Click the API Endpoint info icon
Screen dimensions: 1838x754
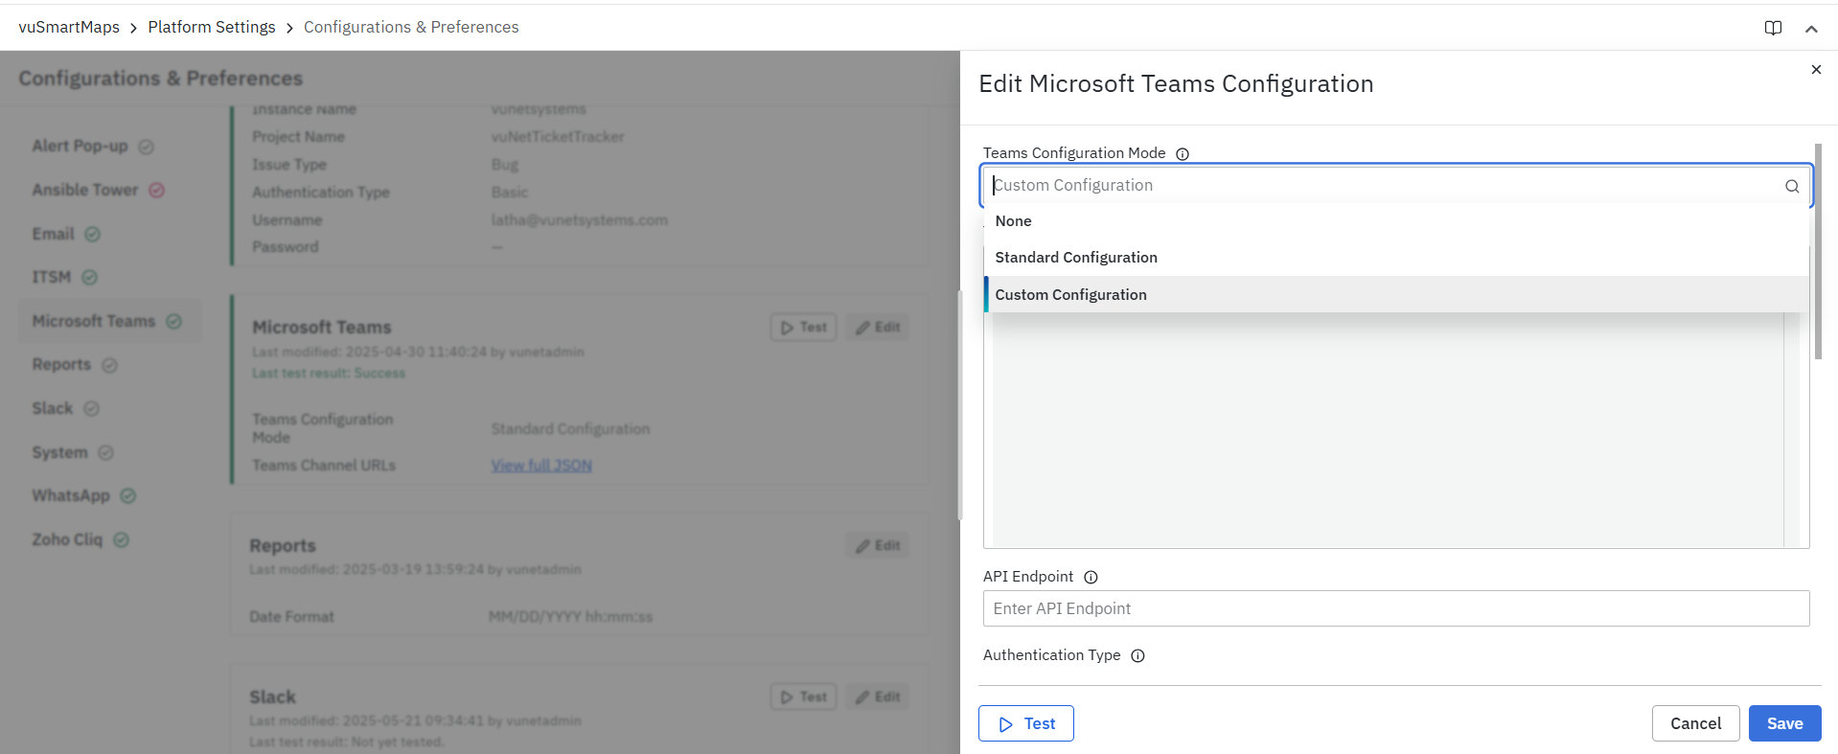click(1091, 577)
